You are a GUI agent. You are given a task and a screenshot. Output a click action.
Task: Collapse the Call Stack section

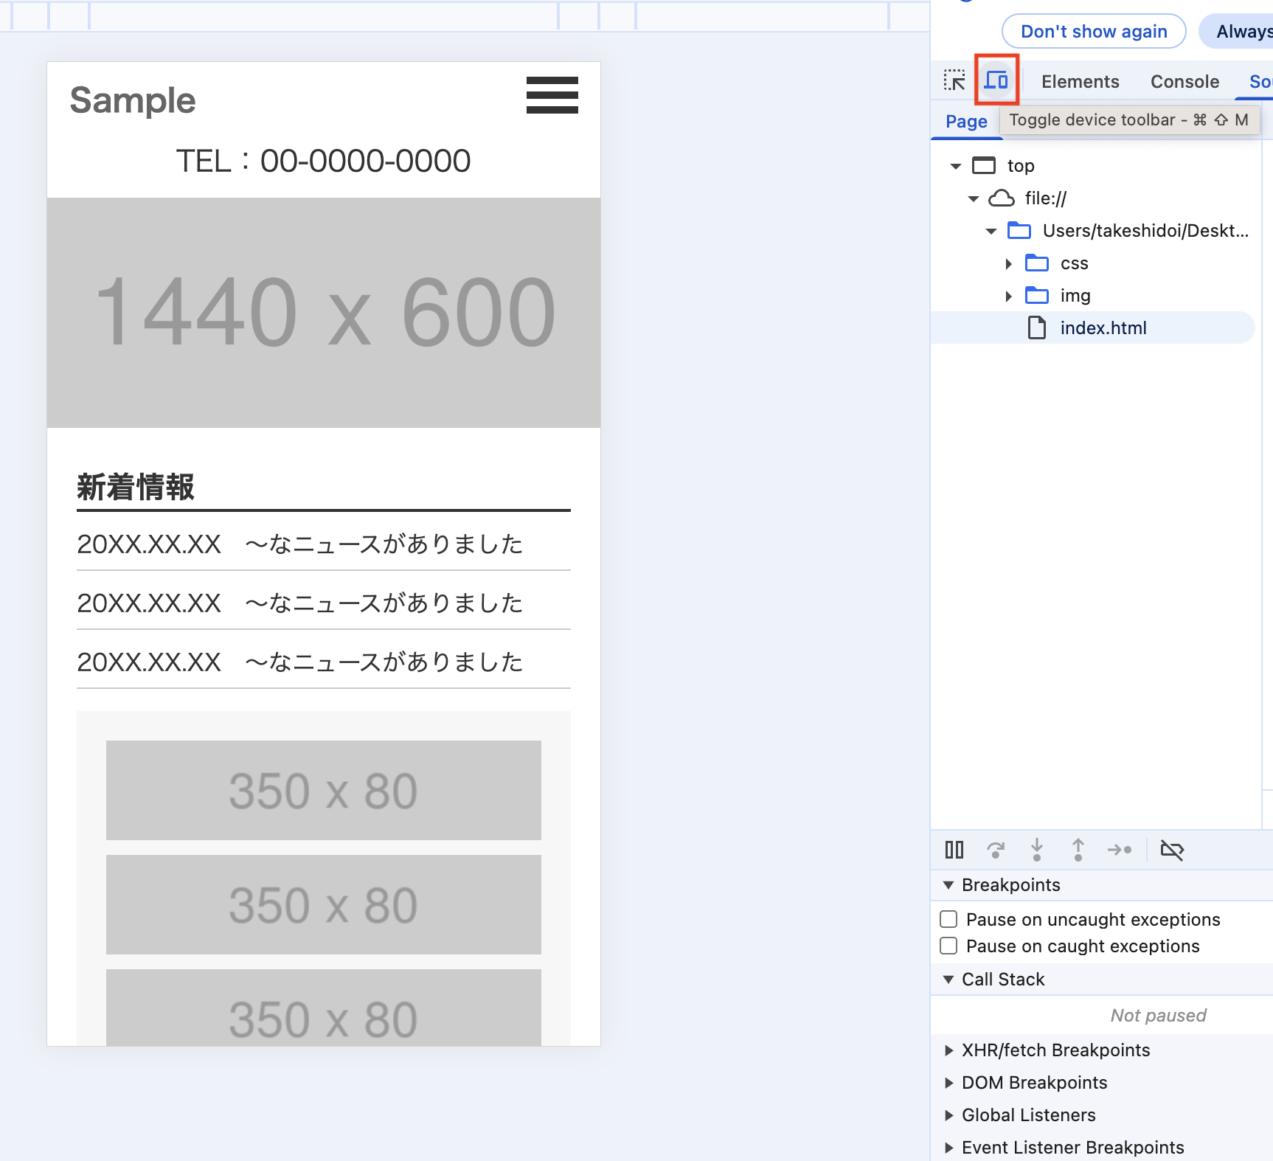click(x=949, y=980)
